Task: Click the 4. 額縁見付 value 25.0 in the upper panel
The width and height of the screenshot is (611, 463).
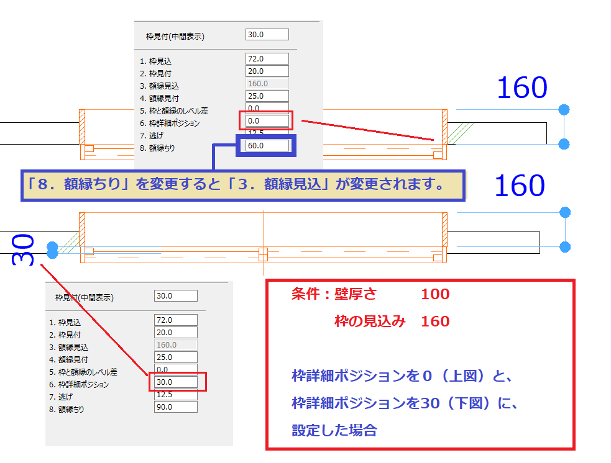Action: tap(267, 96)
